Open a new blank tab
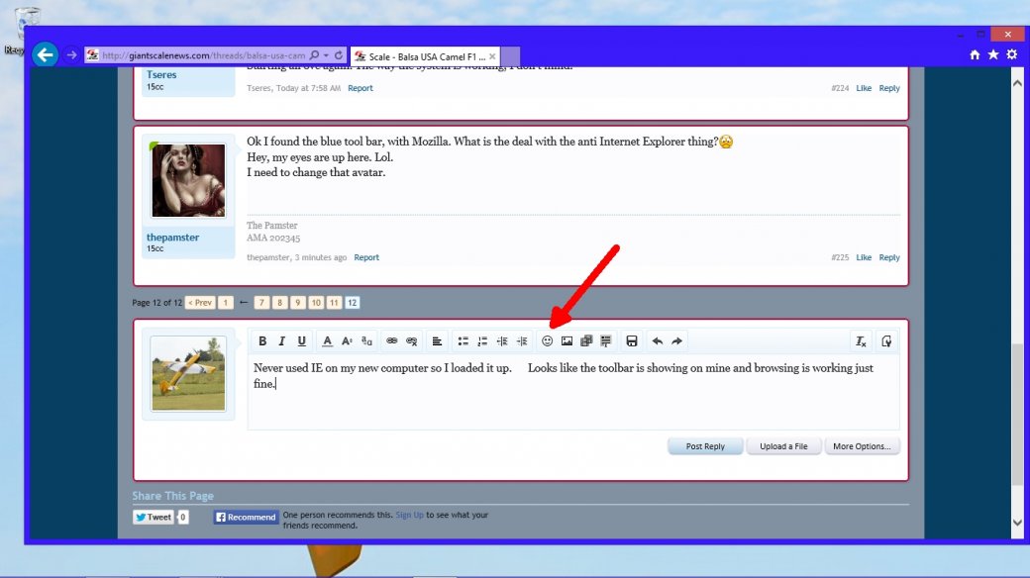The height and width of the screenshot is (578, 1030). tap(510, 56)
